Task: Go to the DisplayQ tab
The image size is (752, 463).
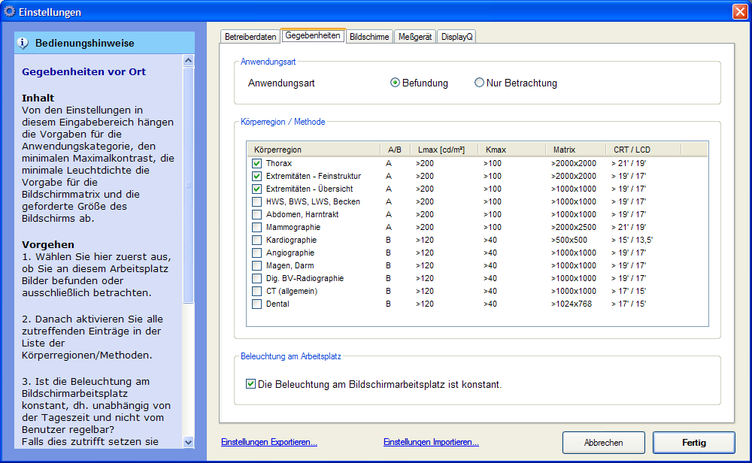Action: 456,37
